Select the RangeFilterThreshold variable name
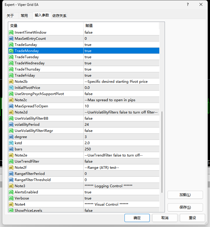The height and width of the screenshot is (227, 210). coord(33,180)
